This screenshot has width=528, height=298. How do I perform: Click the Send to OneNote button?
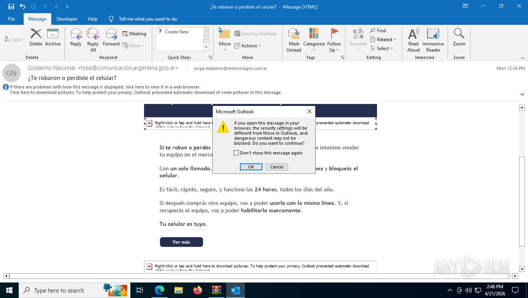[x=255, y=34]
